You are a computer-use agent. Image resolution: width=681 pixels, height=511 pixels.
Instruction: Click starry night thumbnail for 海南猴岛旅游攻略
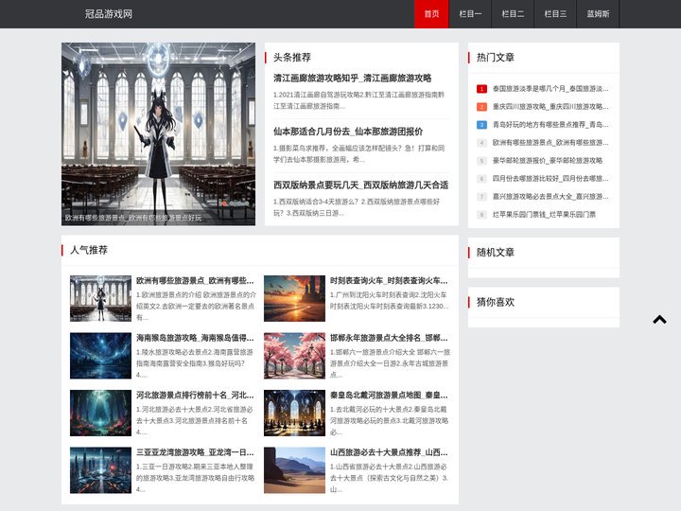pos(100,356)
